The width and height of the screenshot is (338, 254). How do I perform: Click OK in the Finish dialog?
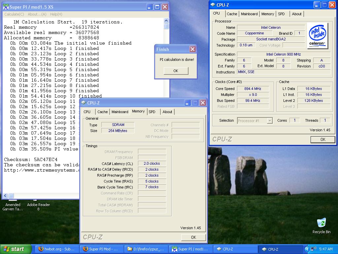coord(176,71)
